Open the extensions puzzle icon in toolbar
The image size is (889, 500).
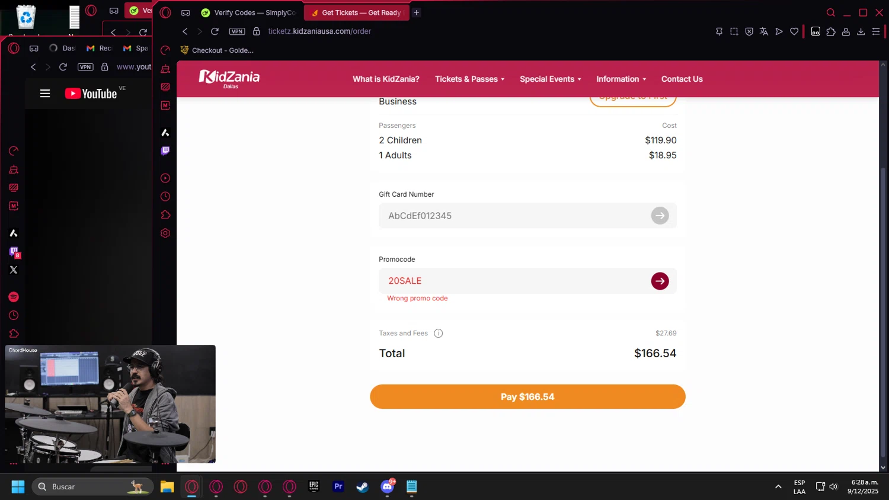pos(831,31)
